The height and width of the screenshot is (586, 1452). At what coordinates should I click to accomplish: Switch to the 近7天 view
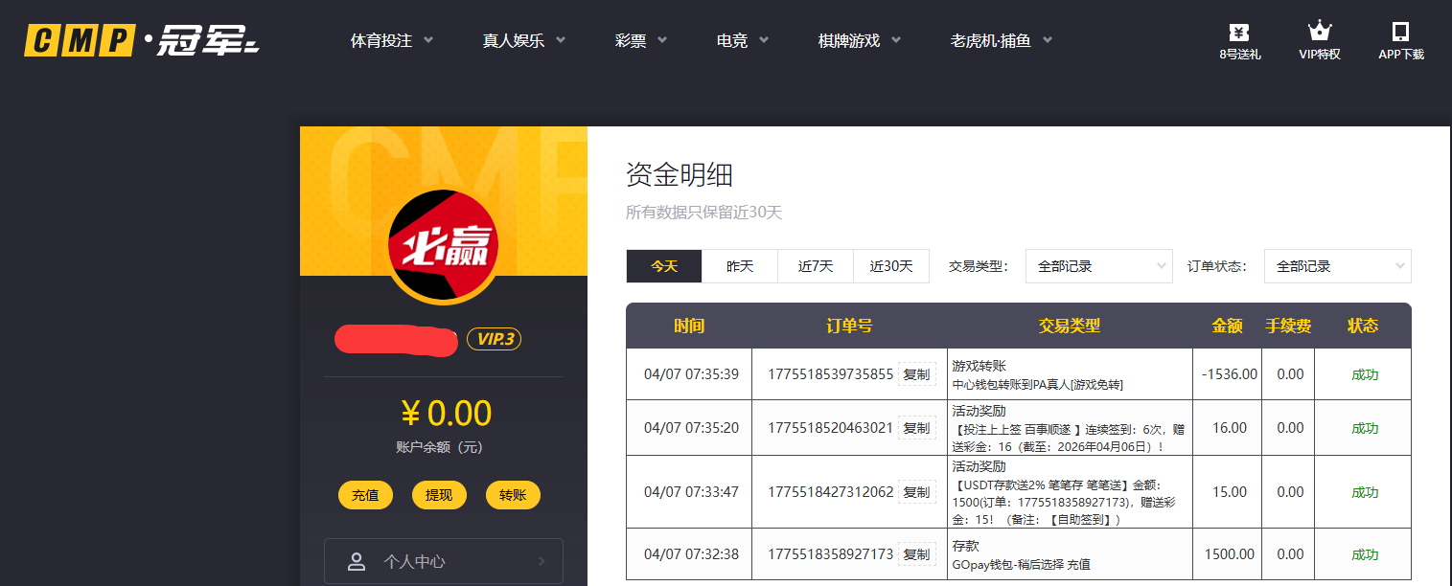815,266
